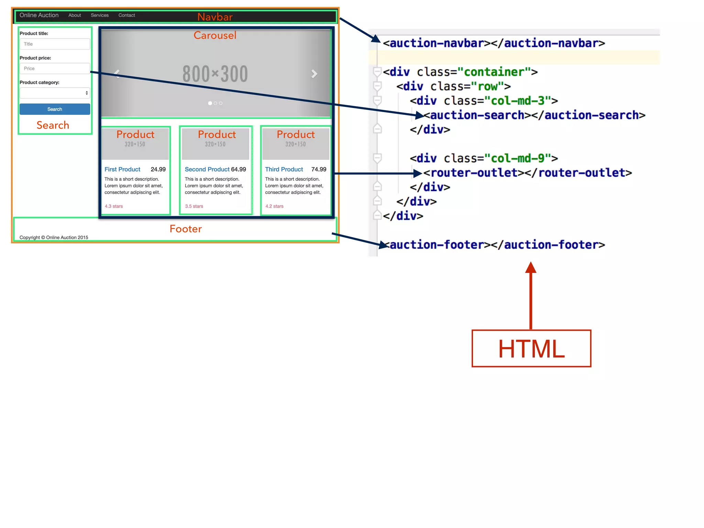Click the Product title input field
Viewport: 704px width, 528px height.
pyautogui.click(x=55, y=44)
